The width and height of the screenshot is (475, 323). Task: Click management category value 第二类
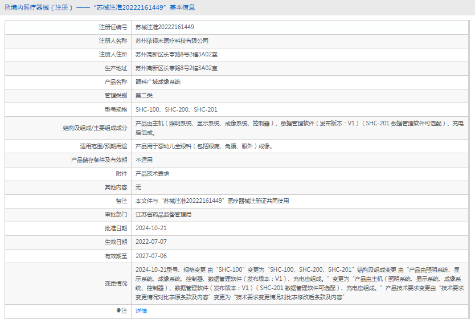tap(144, 96)
